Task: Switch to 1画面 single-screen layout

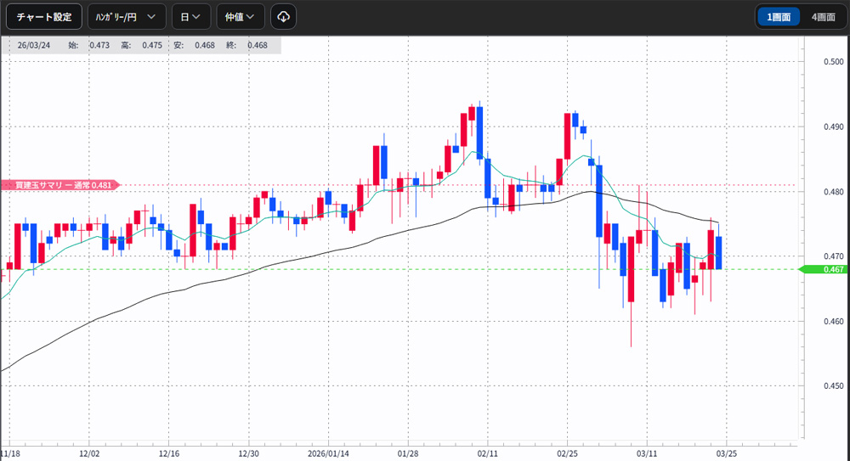Action: tap(779, 16)
